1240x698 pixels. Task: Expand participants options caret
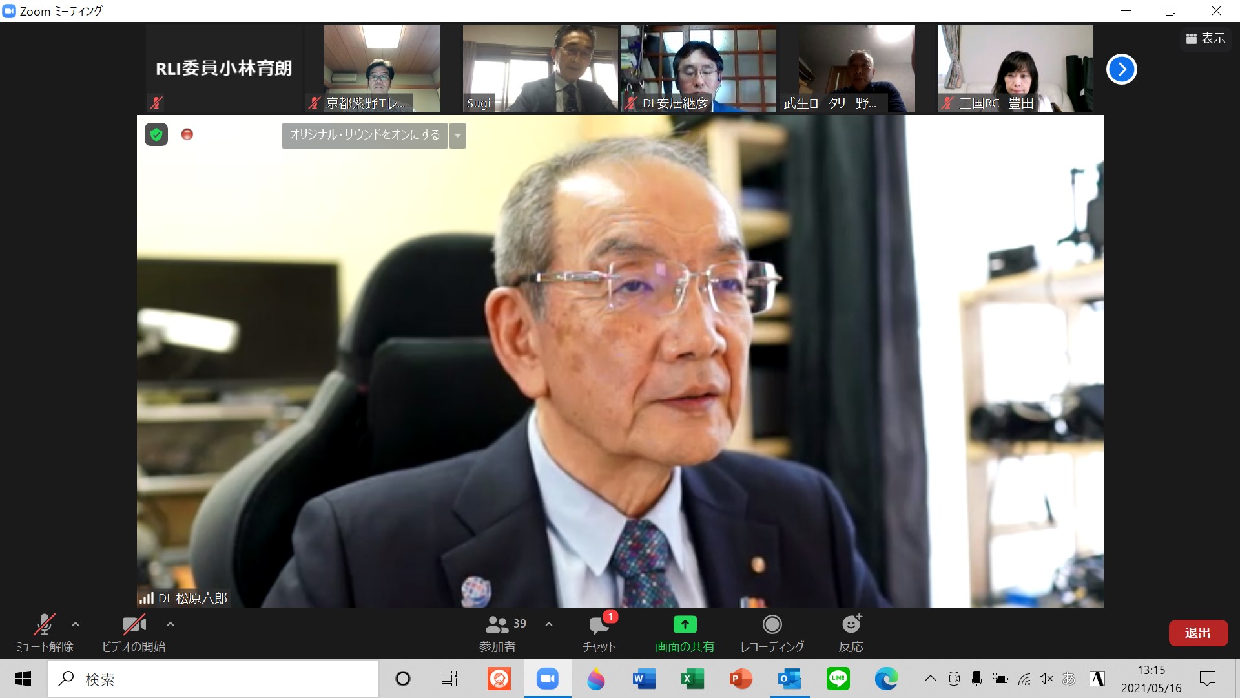pyautogui.click(x=549, y=624)
